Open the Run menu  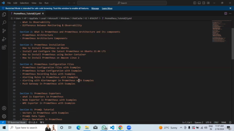coord(46,3)
